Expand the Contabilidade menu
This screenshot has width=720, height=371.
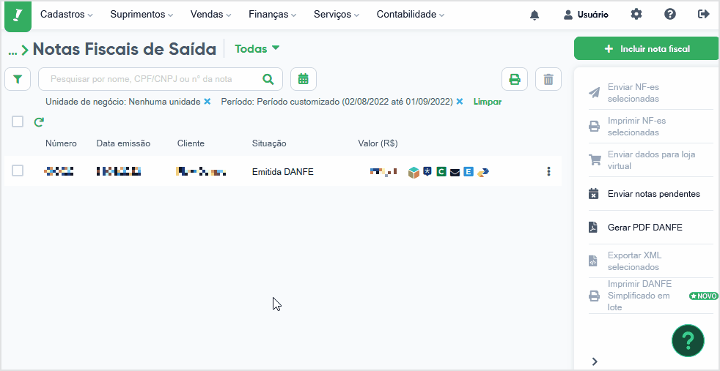(x=411, y=15)
